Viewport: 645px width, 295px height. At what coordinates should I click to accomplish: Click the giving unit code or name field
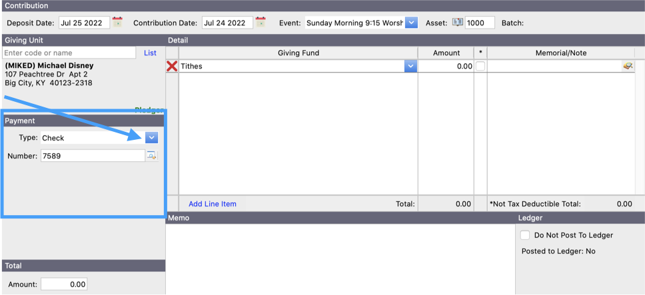pos(69,53)
